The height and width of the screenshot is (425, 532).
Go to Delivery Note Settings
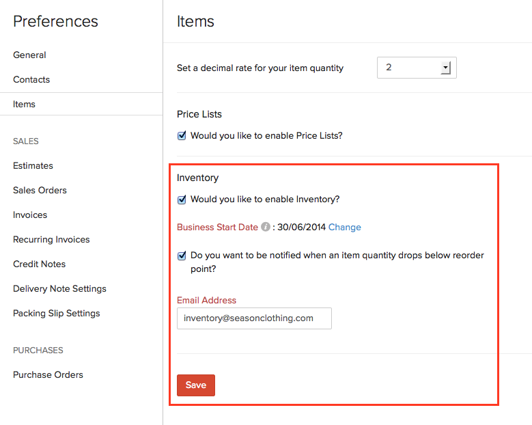pos(59,288)
